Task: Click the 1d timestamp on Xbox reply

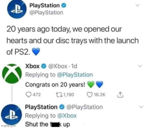Action: (x=74, y=66)
